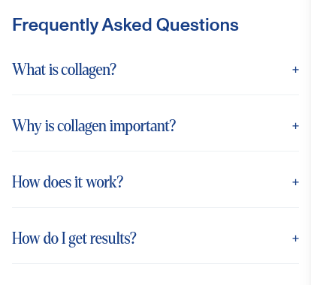Click the vertical scrollbar at the right edge

tap(307, 142)
